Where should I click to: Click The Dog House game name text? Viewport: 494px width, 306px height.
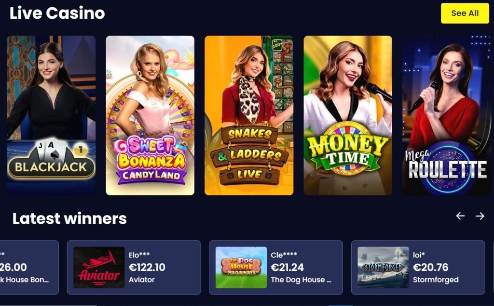click(x=301, y=280)
